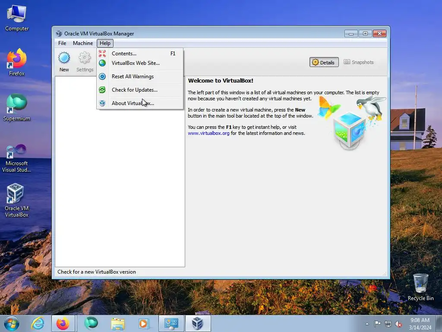
Task: Select the Recycle Bin desktop icon
Action: click(x=420, y=287)
